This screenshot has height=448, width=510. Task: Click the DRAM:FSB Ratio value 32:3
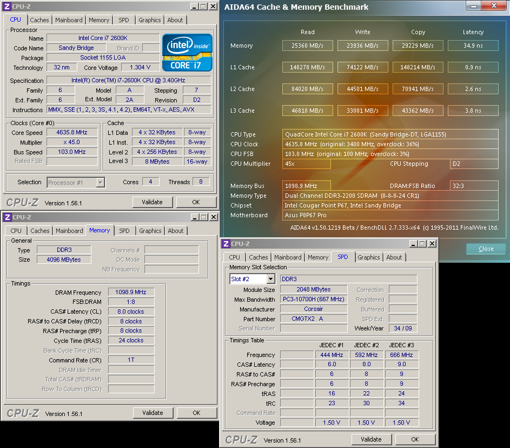click(474, 186)
